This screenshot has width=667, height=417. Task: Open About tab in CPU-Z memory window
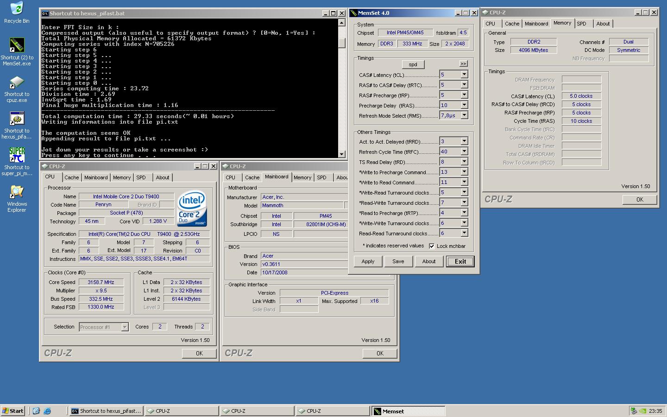click(603, 24)
